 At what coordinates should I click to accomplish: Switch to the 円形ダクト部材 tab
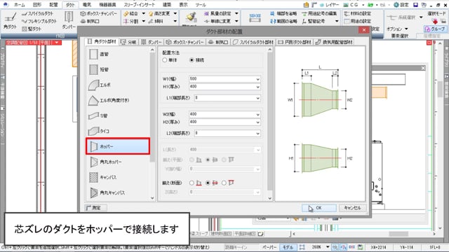295,42
